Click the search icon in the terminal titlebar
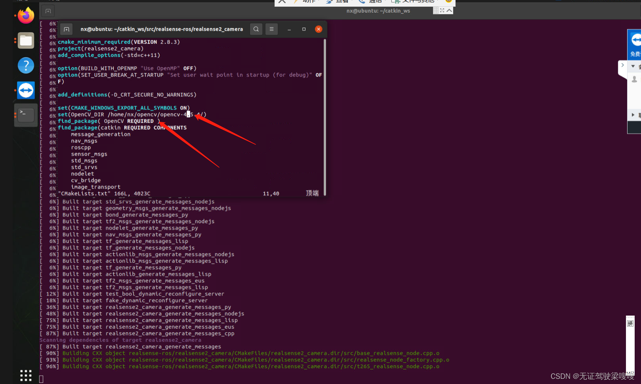This screenshot has height=384, width=641. point(256,29)
